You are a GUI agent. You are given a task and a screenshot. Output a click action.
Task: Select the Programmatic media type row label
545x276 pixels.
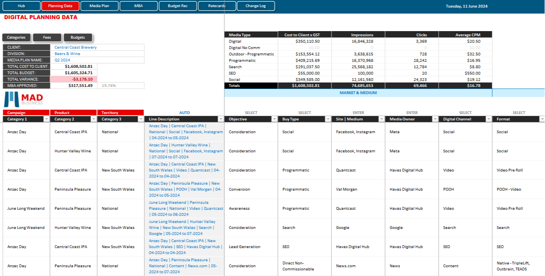pos(251,60)
